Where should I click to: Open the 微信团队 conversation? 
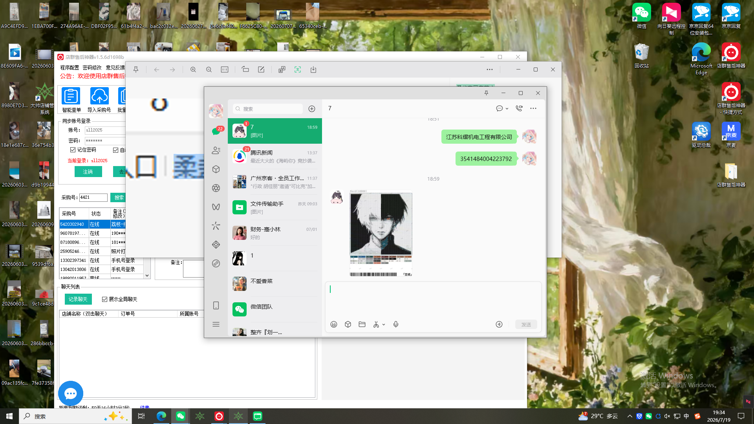pyautogui.click(x=275, y=309)
